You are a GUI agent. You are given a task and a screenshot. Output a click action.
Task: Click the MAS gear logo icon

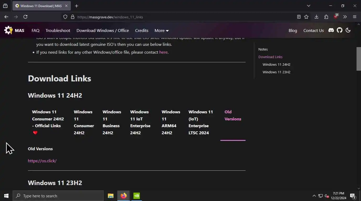click(x=8, y=30)
